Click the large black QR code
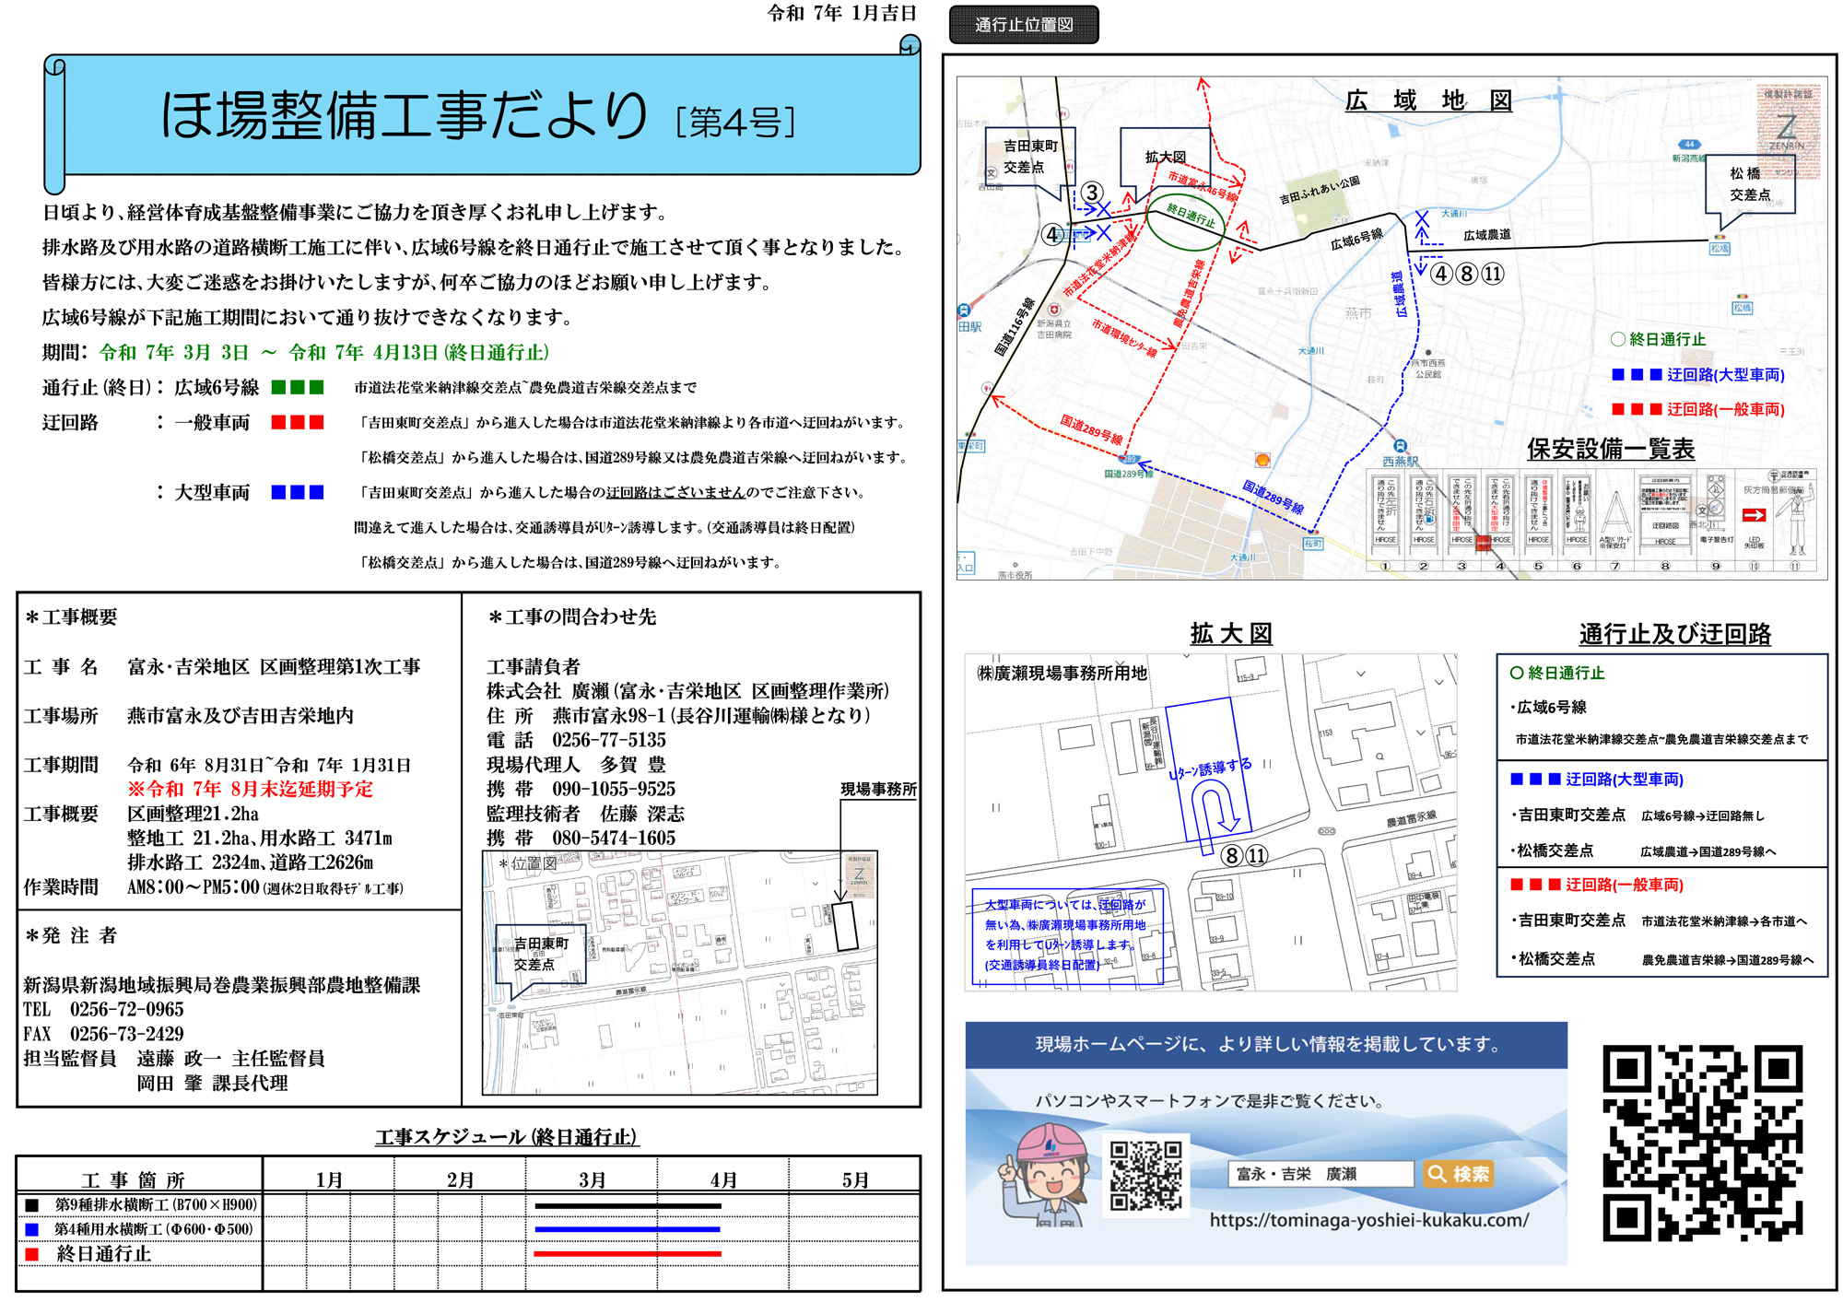The height and width of the screenshot is (1302, 1843). [x=1702, y=1144]
